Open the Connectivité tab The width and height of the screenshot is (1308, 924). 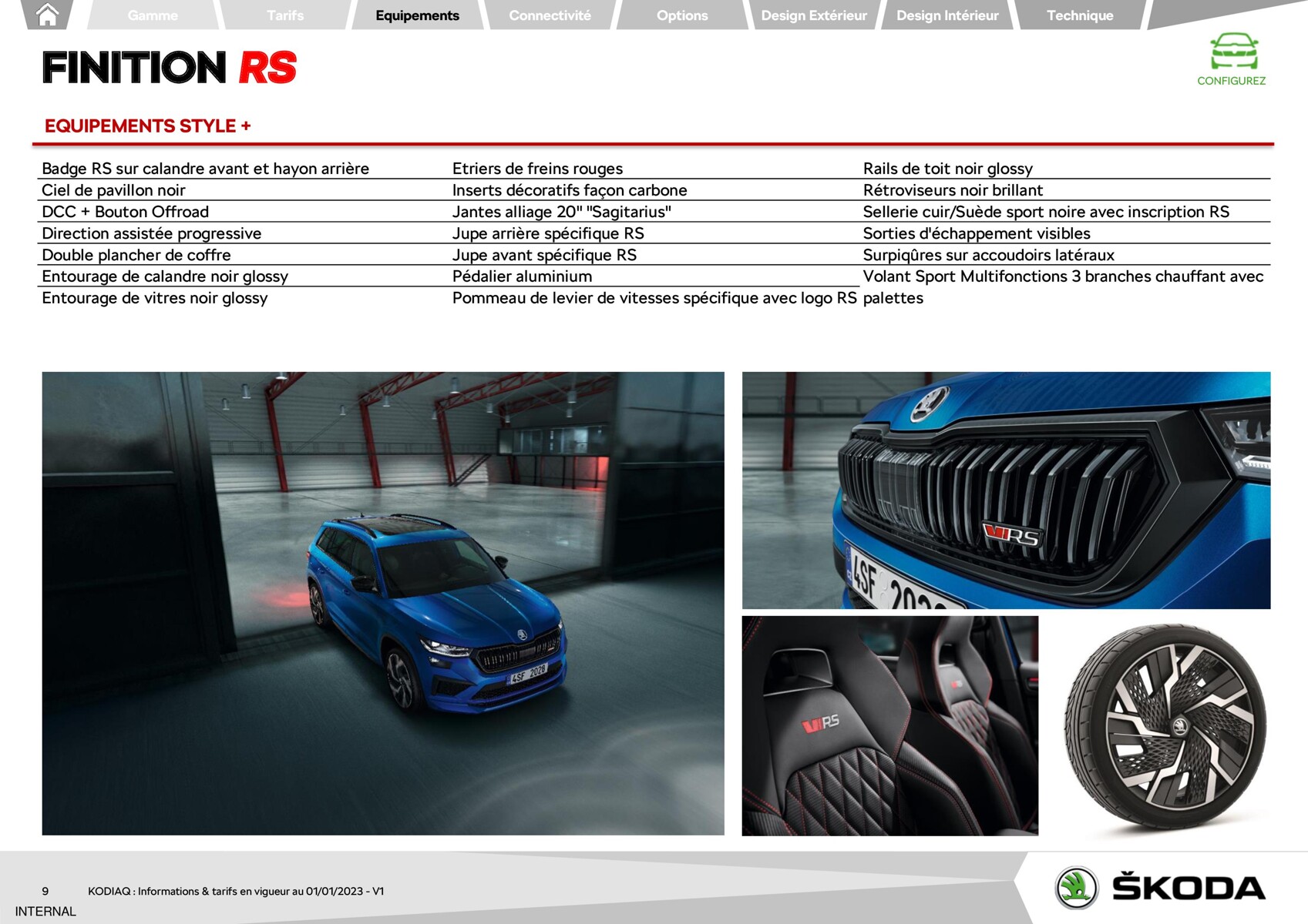[x=550, y=15]
